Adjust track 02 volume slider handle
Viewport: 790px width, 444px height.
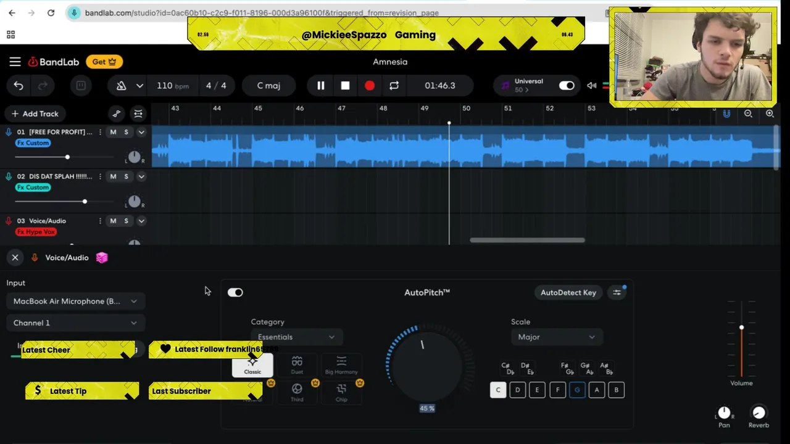pos(85,202)
